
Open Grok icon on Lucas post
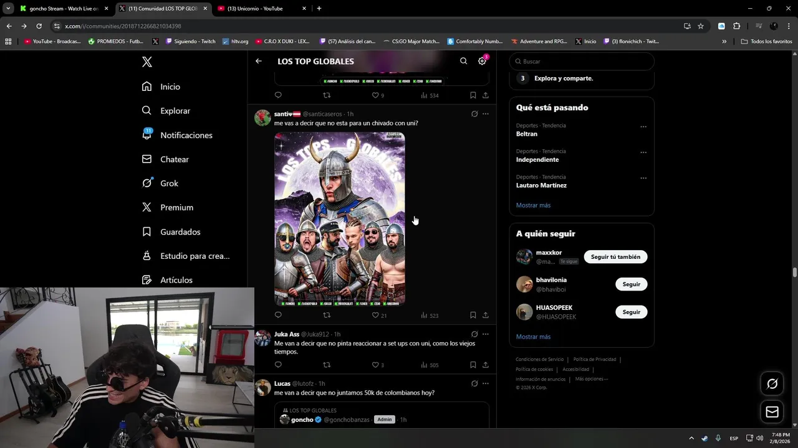[474, 383]
